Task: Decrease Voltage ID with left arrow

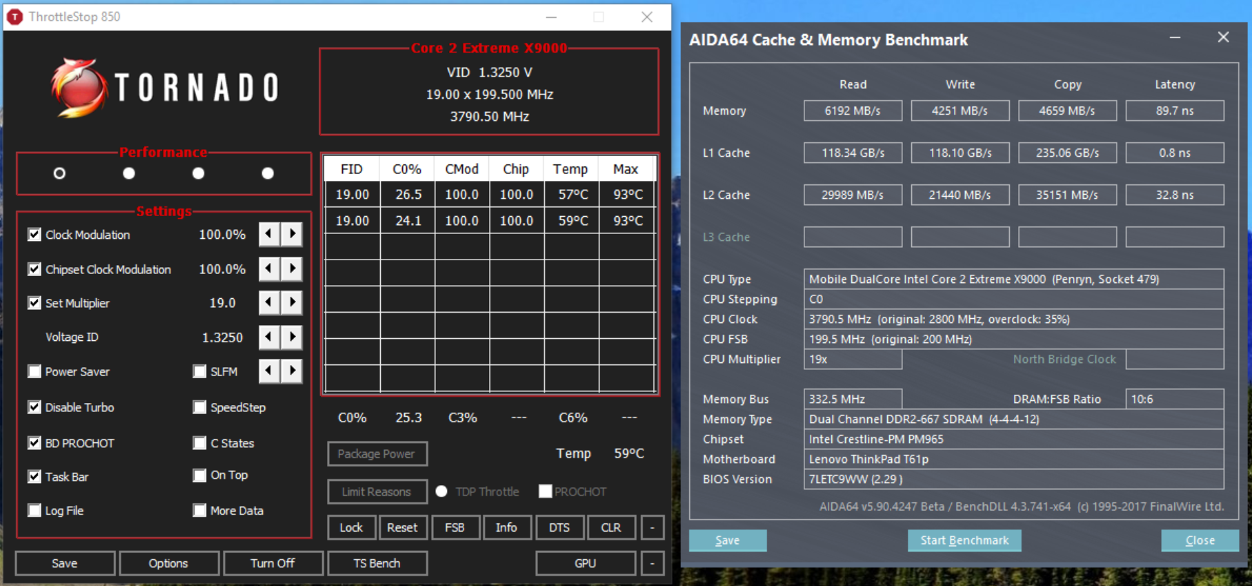Action: 269,337
